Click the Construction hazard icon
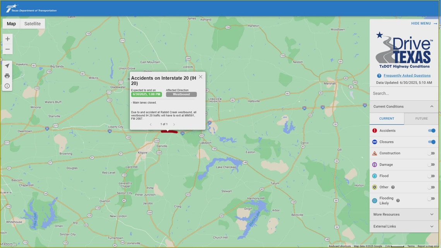The width and height of the screenshot is (441, 248). (374, 153)
